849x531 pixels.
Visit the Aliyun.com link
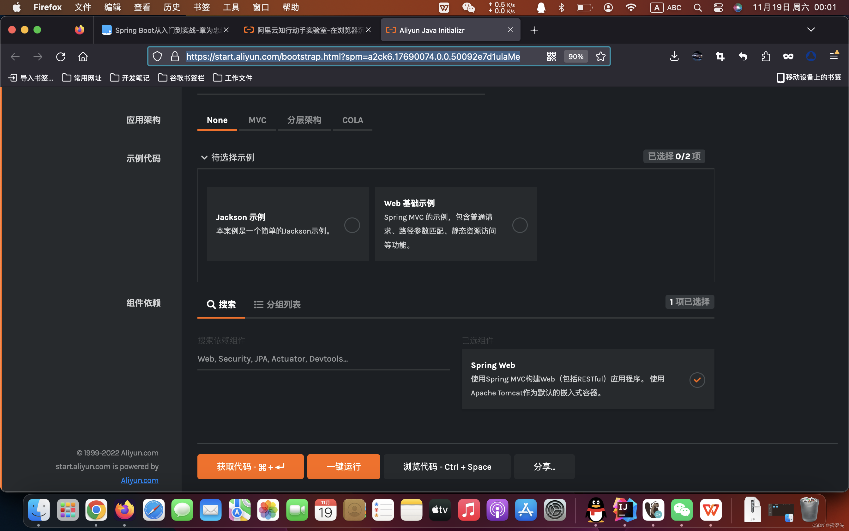pyautogui.click(x=139, y=480)
